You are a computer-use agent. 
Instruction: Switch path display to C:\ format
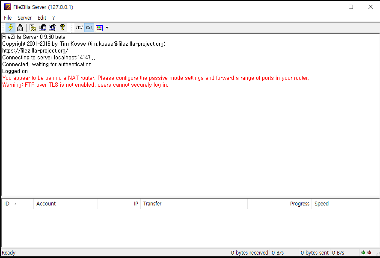[x=89, y=28]
